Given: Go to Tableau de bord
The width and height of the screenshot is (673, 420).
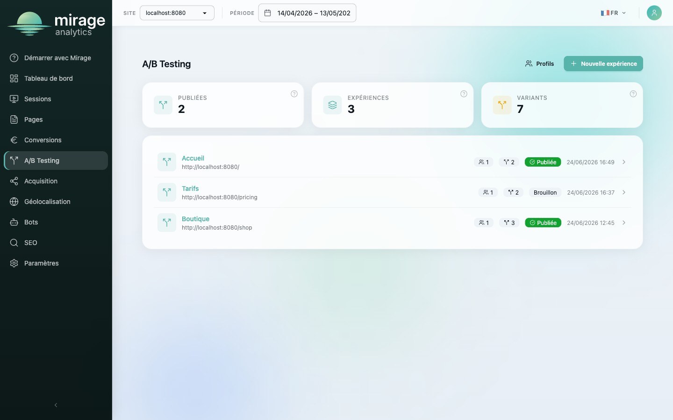Looking at the screenshot, I should point(56,78).
